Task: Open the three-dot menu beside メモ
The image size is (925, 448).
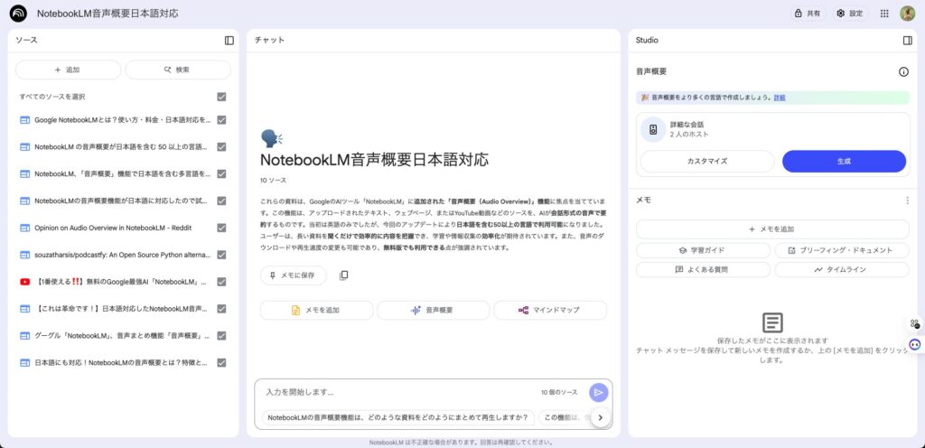Action: pos(907,201)
